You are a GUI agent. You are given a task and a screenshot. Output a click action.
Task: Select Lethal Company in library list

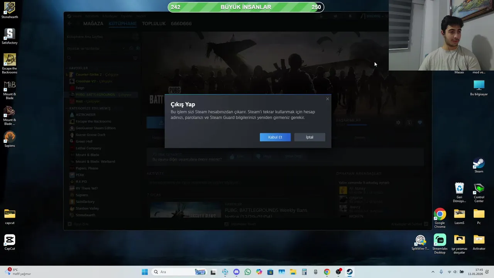tap(88, 148)
